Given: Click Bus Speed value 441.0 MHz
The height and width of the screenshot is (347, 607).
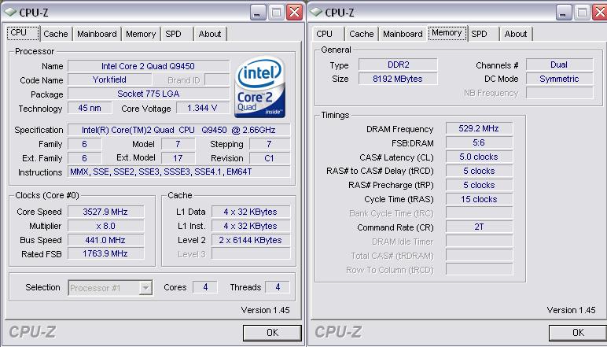Looking at the screenshot, I should point(105,240).
